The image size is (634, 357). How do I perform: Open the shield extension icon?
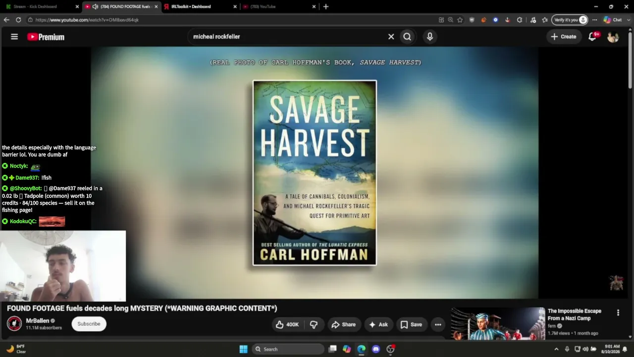(x=472, y=20)
